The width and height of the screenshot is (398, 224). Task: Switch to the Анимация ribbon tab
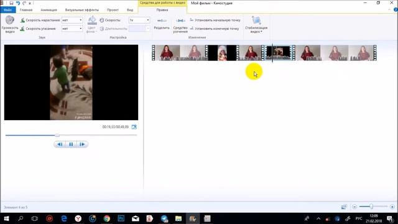point(49,10)
